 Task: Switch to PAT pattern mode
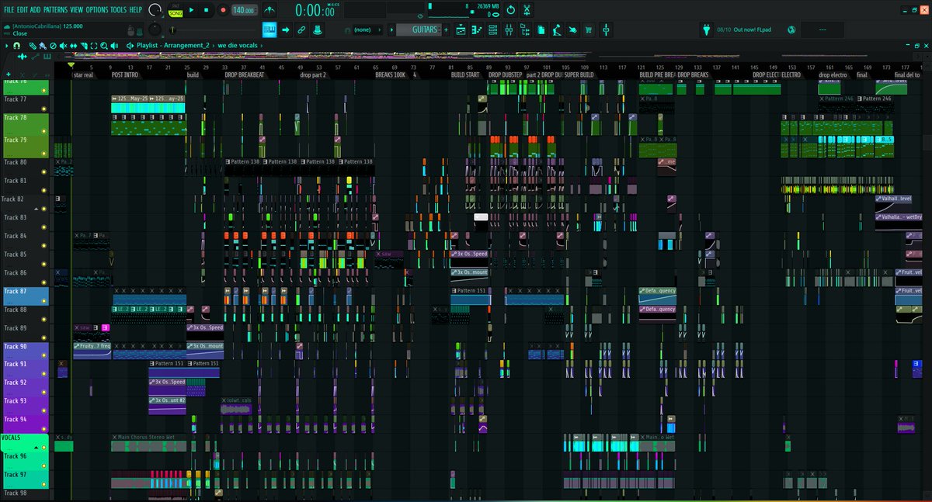point(176,5)
